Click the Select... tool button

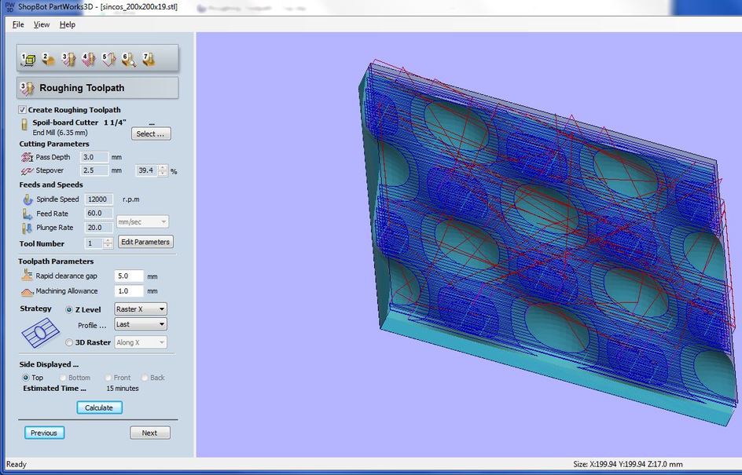tap(151, 133)
